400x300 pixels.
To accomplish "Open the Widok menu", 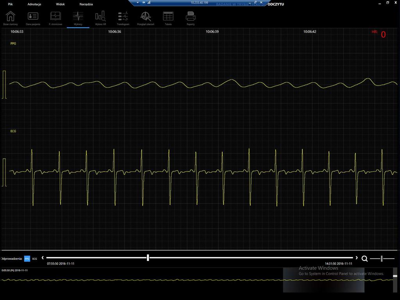I will 60,4.
